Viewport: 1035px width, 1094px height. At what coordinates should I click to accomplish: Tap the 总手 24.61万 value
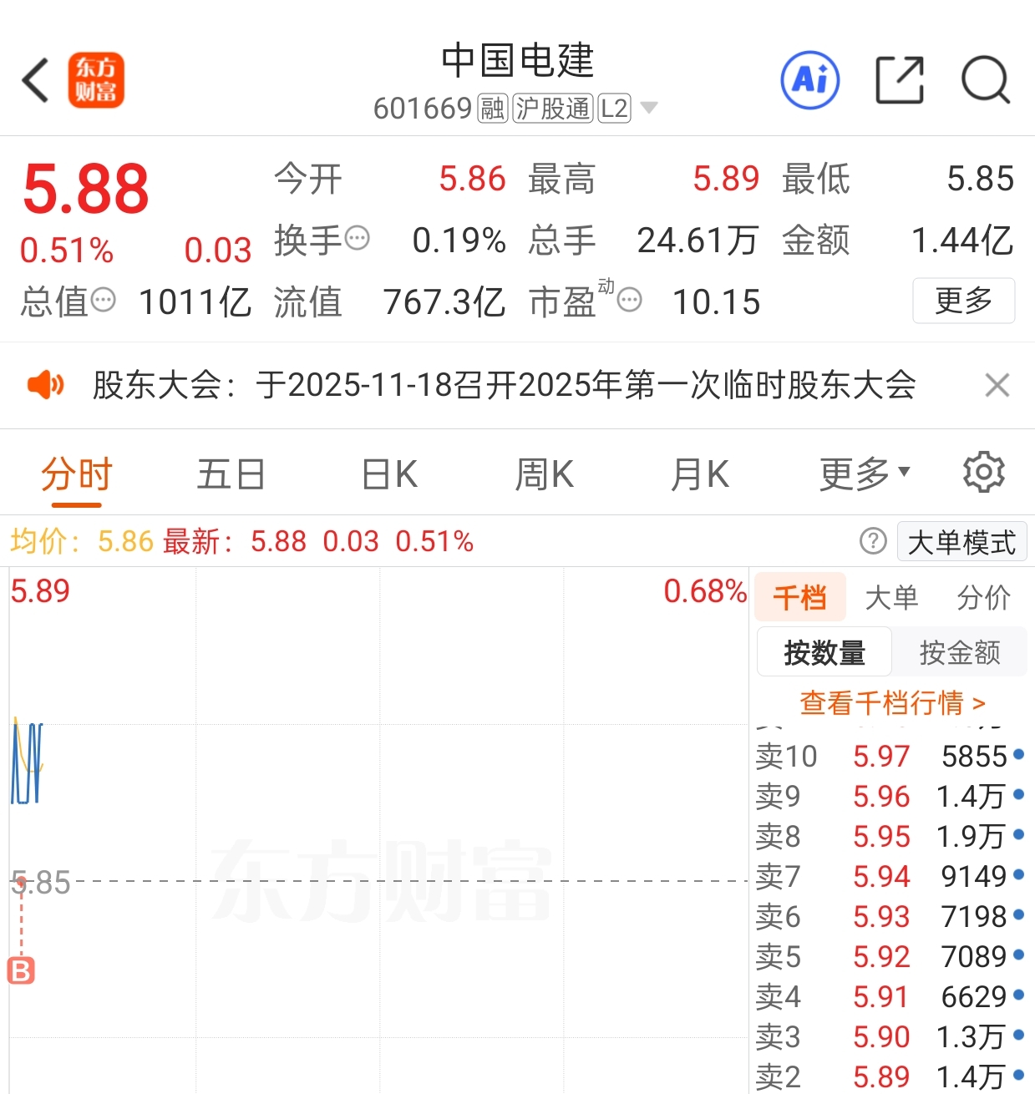(x=698, y=241)
